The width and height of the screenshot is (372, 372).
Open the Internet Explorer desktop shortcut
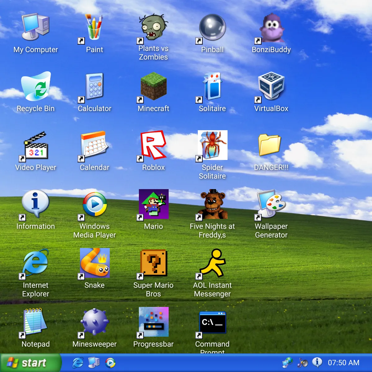point(36,263)
